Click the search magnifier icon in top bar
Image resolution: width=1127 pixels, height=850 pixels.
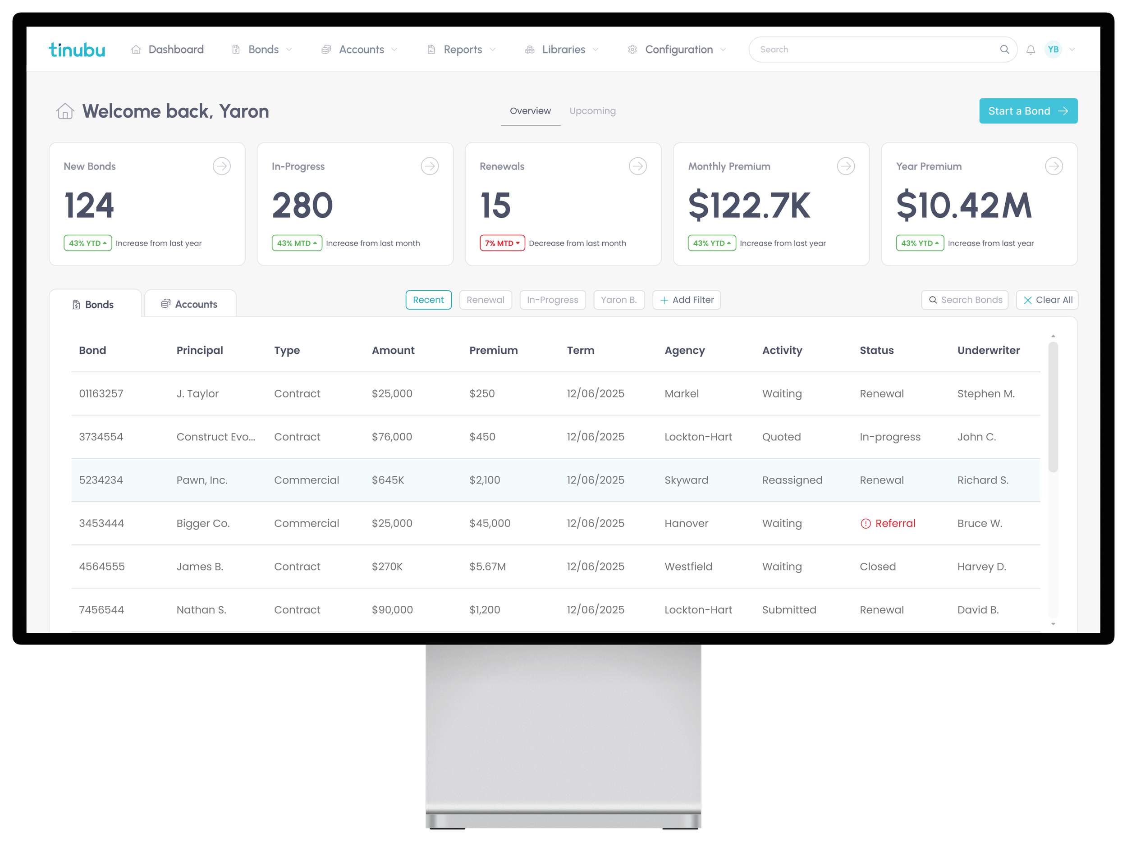click(1004, 50)
